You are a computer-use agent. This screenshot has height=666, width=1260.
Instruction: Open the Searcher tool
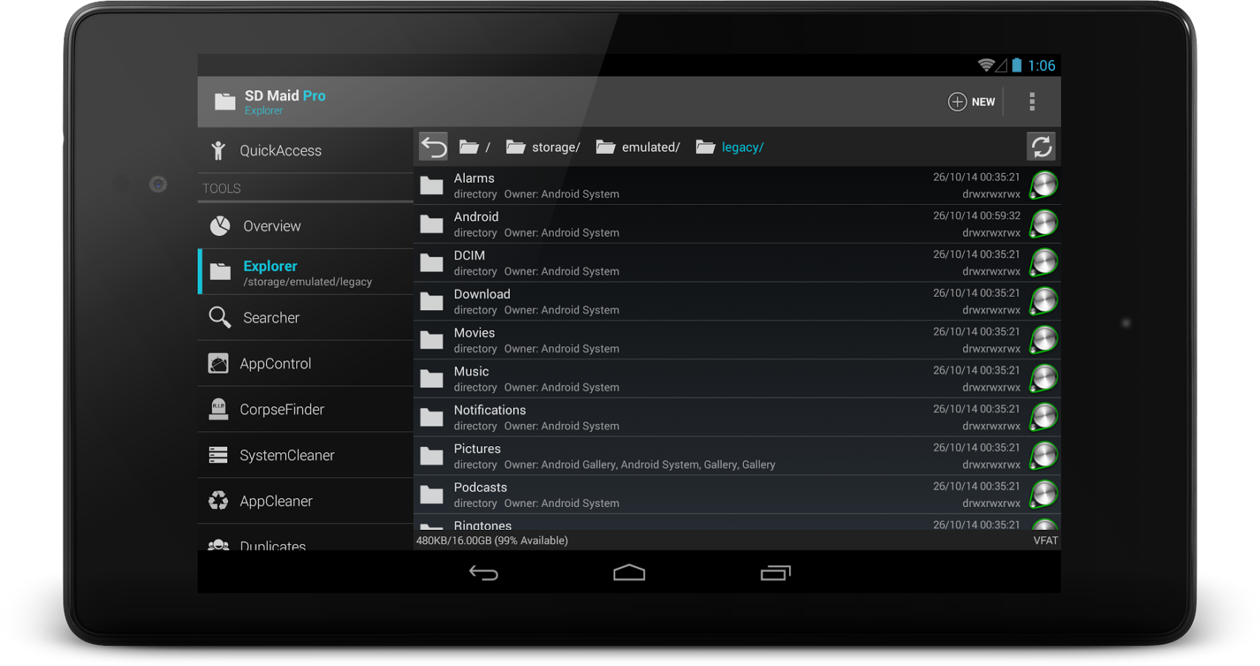(x=305, y=317)
